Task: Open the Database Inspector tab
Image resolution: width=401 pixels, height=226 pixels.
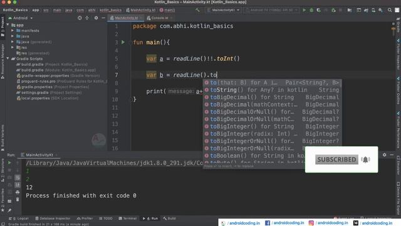Action: 53,218
